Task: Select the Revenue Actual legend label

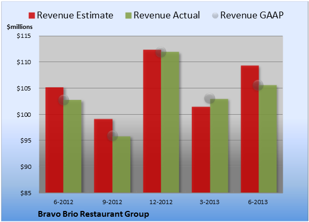Action: click(x=167, y=15)
